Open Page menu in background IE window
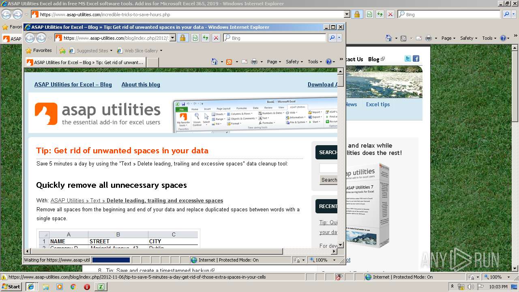This screenshot has height=292, width=519. click(448, 38)
